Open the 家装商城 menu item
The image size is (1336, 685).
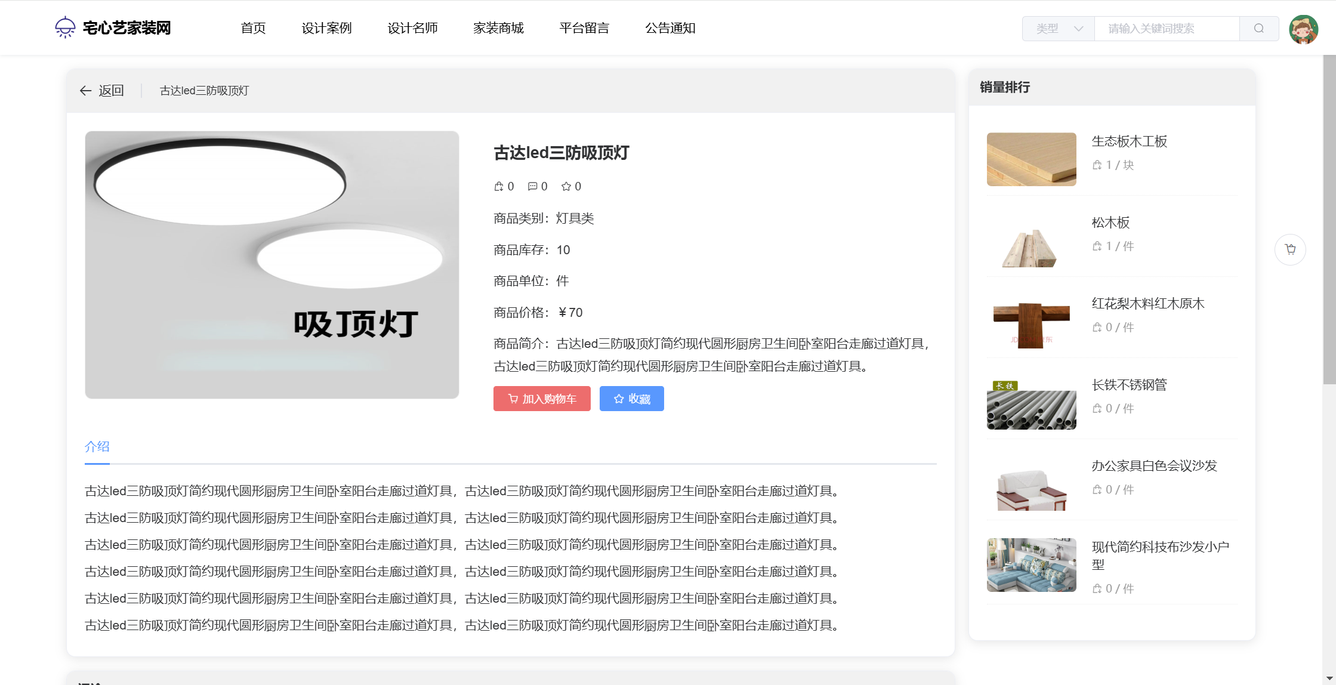pos(498,28)
